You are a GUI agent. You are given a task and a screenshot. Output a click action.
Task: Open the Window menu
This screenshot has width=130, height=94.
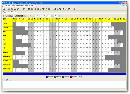(x=28, y=5)
